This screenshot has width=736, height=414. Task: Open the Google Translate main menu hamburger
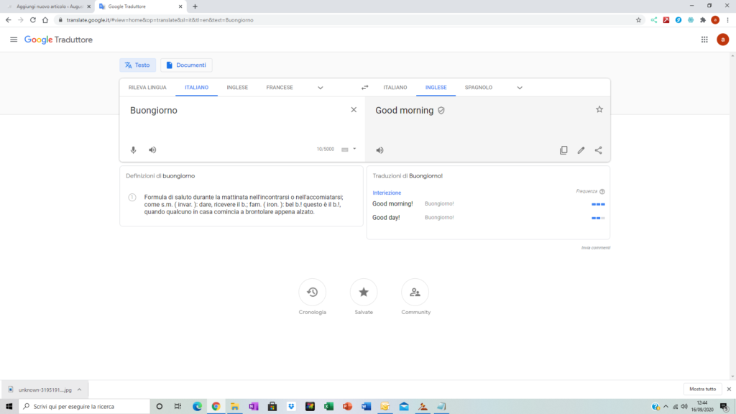(14, 40)
